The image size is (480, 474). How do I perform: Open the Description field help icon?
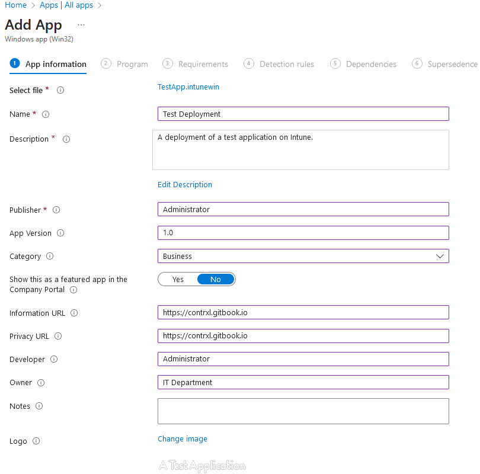tap(66, 139)
